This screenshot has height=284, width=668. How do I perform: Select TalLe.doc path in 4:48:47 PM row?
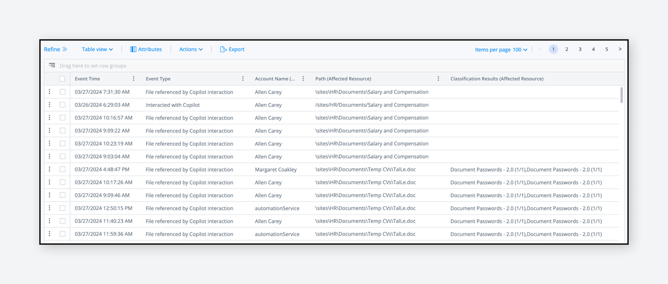[x=366, y=169]
